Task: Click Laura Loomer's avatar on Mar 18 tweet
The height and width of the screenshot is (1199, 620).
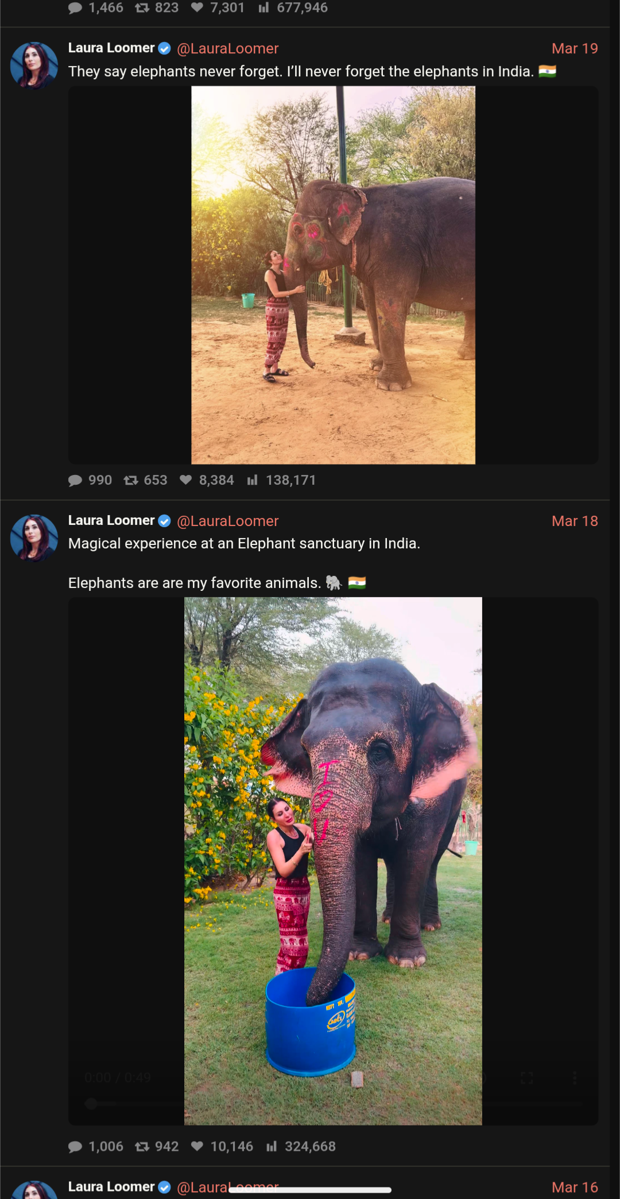Action: [x=34, y=538]
